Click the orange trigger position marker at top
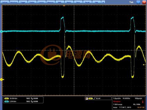147x110 pixels. coord(64,6)
